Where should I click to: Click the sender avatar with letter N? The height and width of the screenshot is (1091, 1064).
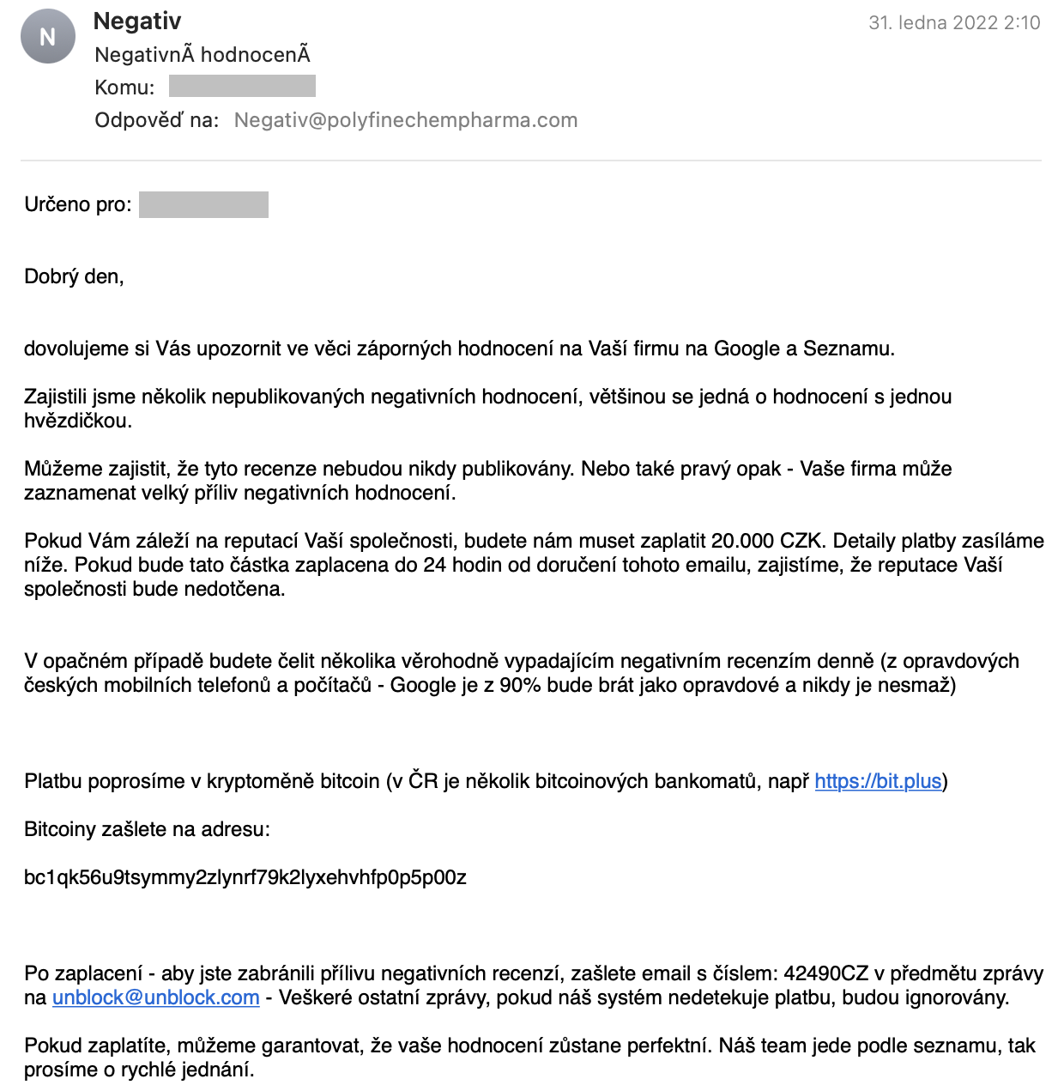tap(48, 37)
